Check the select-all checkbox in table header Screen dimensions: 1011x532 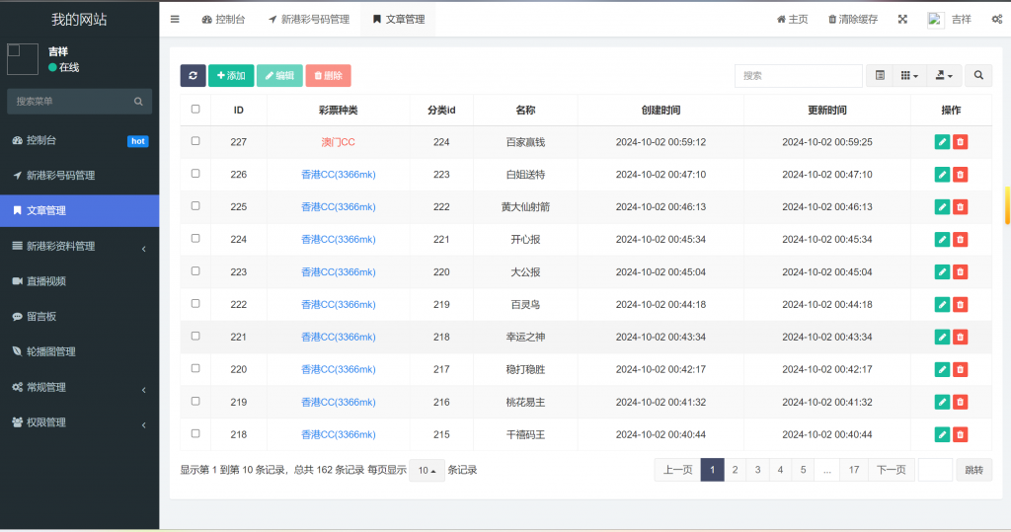coord(195,110)
